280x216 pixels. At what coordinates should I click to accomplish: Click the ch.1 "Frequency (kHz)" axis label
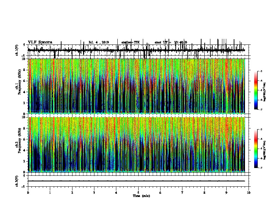(x=19, y=82)
